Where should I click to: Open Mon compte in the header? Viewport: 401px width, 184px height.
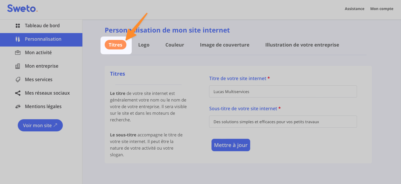click(382, 9)
